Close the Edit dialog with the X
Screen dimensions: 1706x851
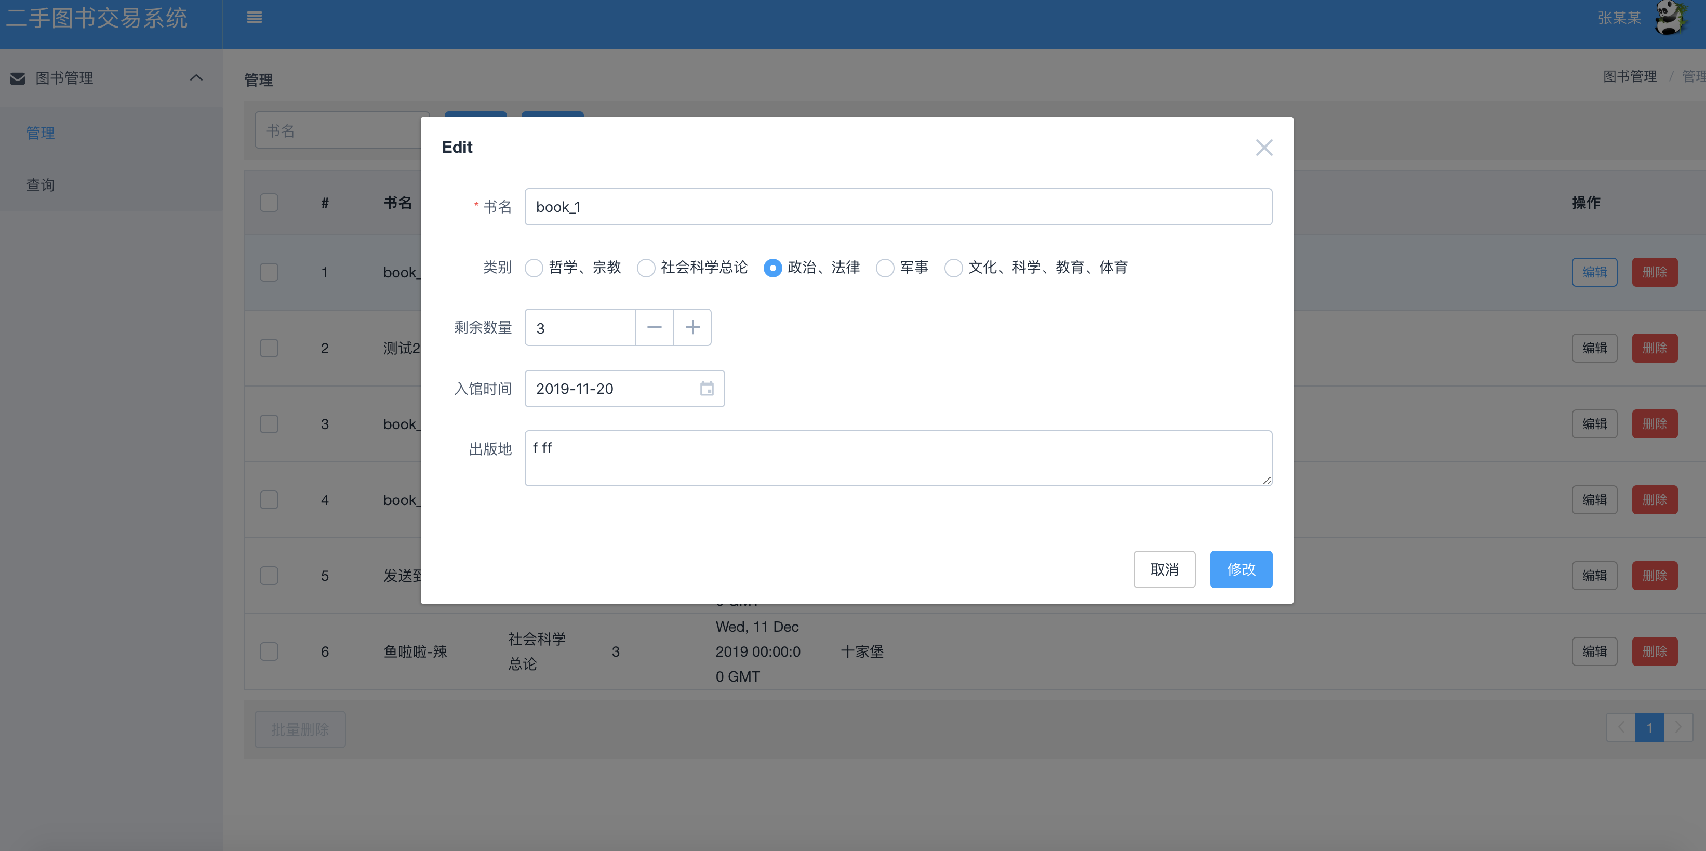1264,147
